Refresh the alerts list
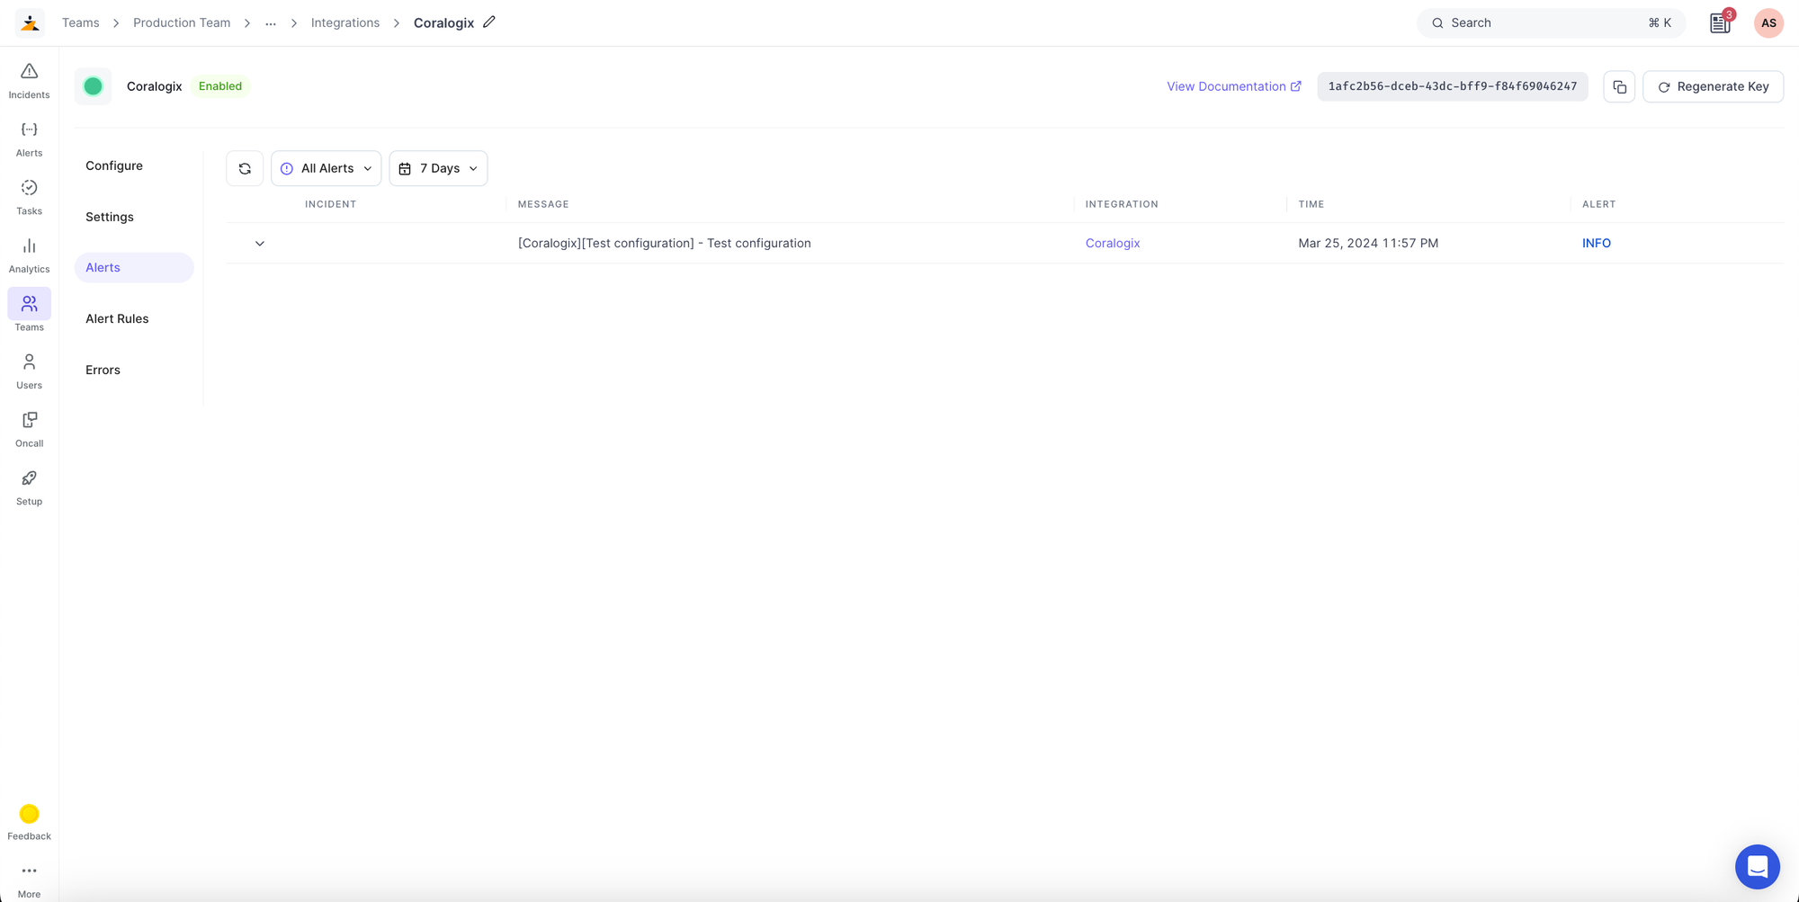Screen dimensions: 1799x902 coord(245,168)
